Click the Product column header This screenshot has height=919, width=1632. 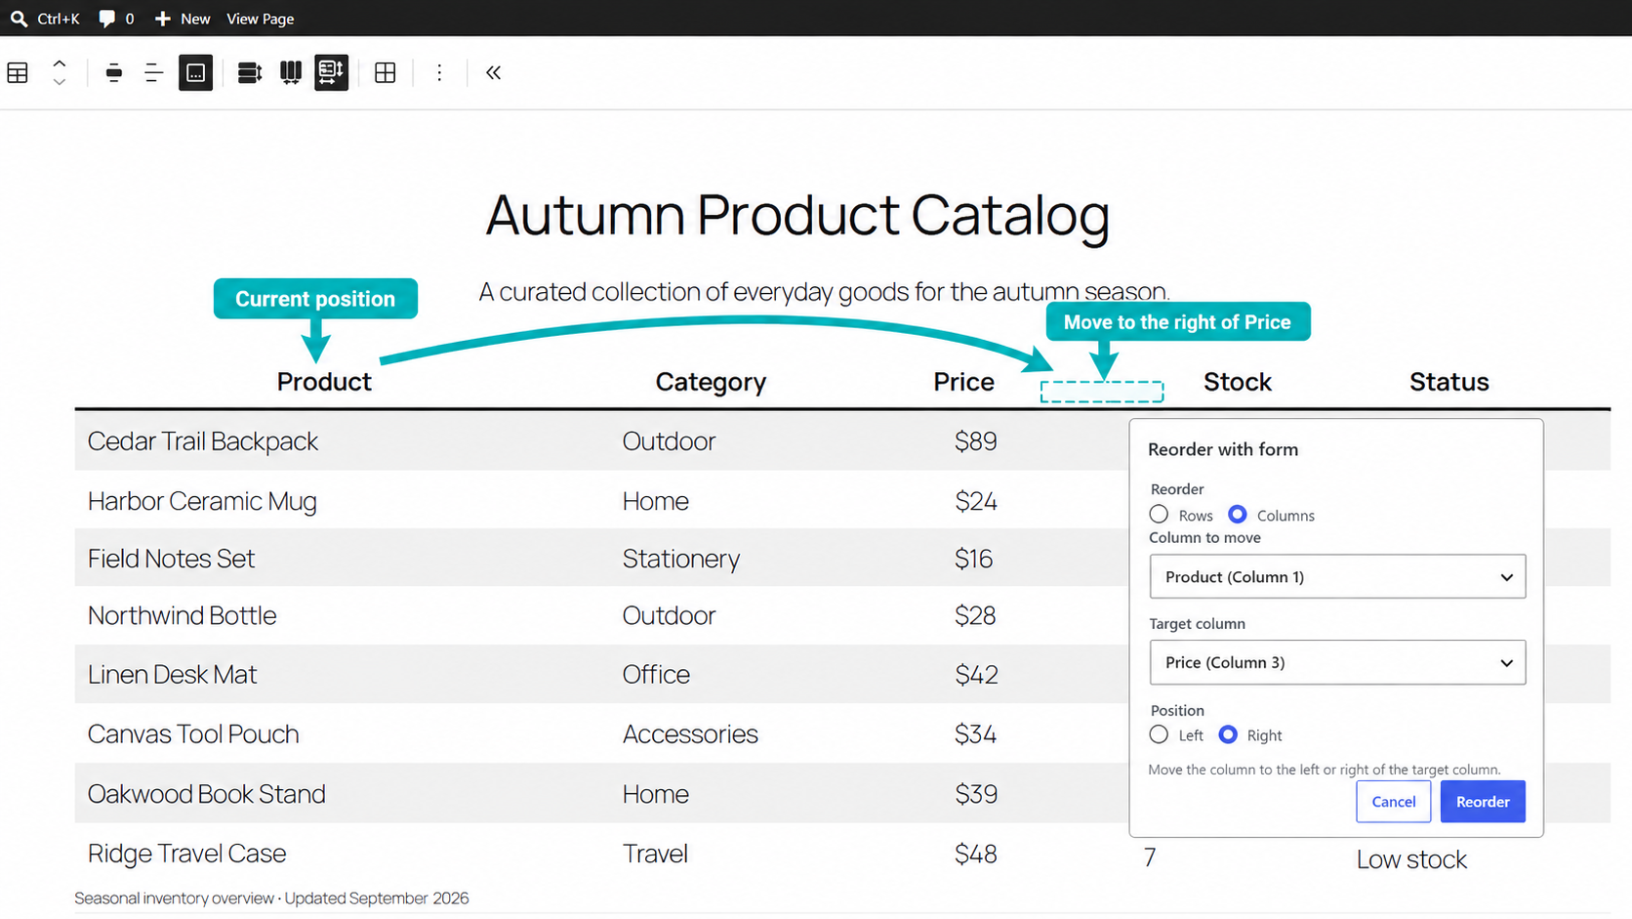(x=324, y=382)
